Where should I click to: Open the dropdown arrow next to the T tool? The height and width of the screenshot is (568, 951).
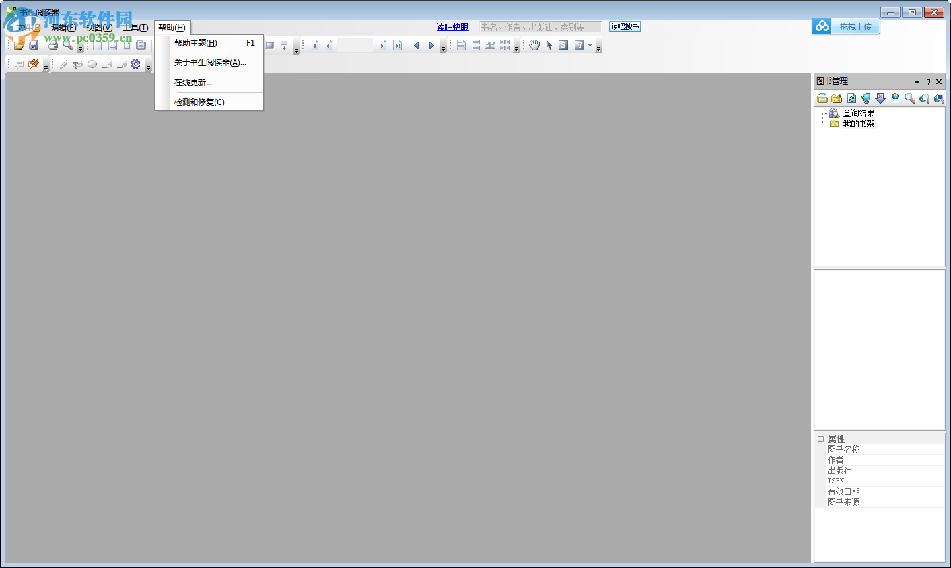click(590, 45)
